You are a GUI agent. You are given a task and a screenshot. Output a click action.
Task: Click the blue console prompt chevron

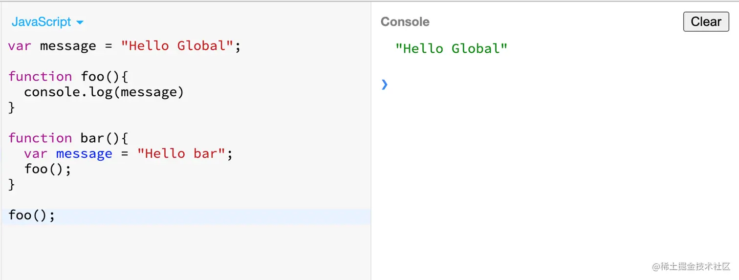tap(385, 85)
